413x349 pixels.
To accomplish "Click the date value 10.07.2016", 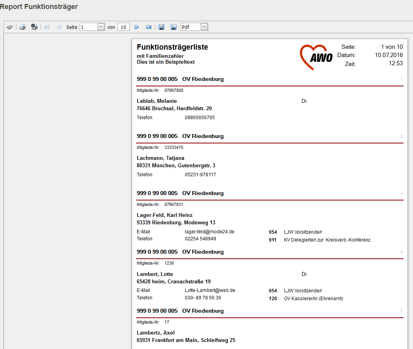I will click(x=389, y=55).
